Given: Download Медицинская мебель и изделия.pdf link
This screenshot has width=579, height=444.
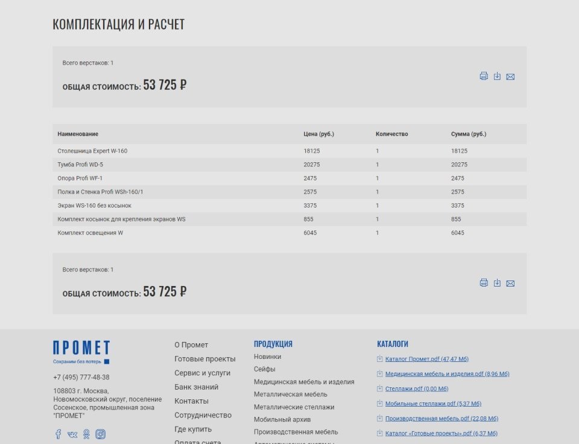Looking at the screenshot, I should pyautogui.click(x=447, y=374).
